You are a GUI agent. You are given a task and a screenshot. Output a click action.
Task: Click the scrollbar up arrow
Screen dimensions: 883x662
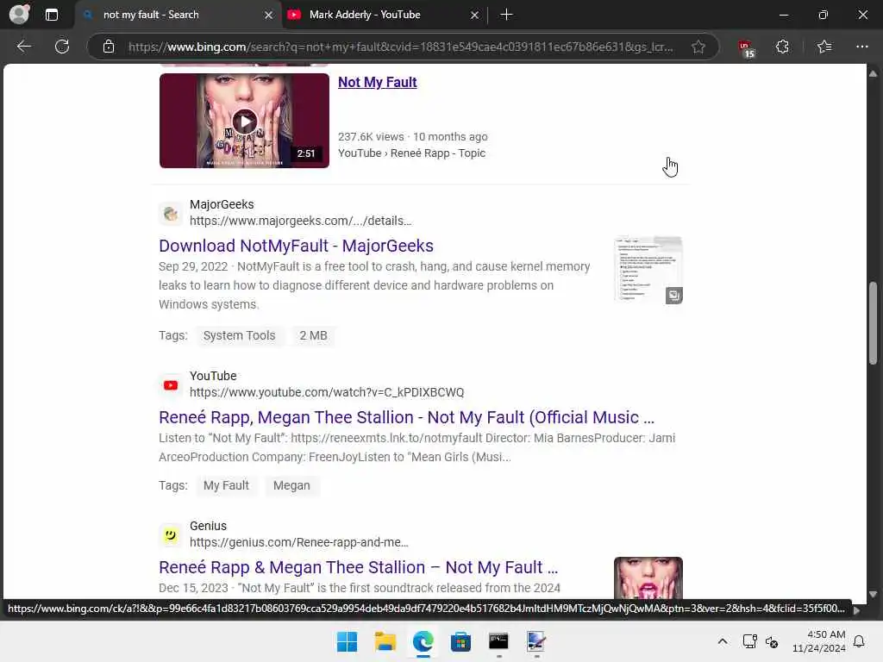pos(873,74)
